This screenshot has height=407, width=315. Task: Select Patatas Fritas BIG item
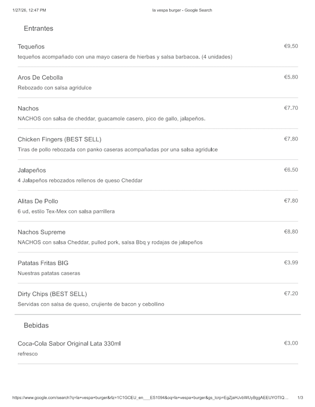click(43, 263)
